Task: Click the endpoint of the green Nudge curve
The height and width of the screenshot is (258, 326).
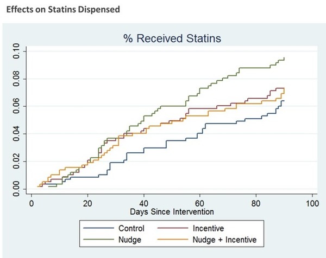Action: [284, 58]
